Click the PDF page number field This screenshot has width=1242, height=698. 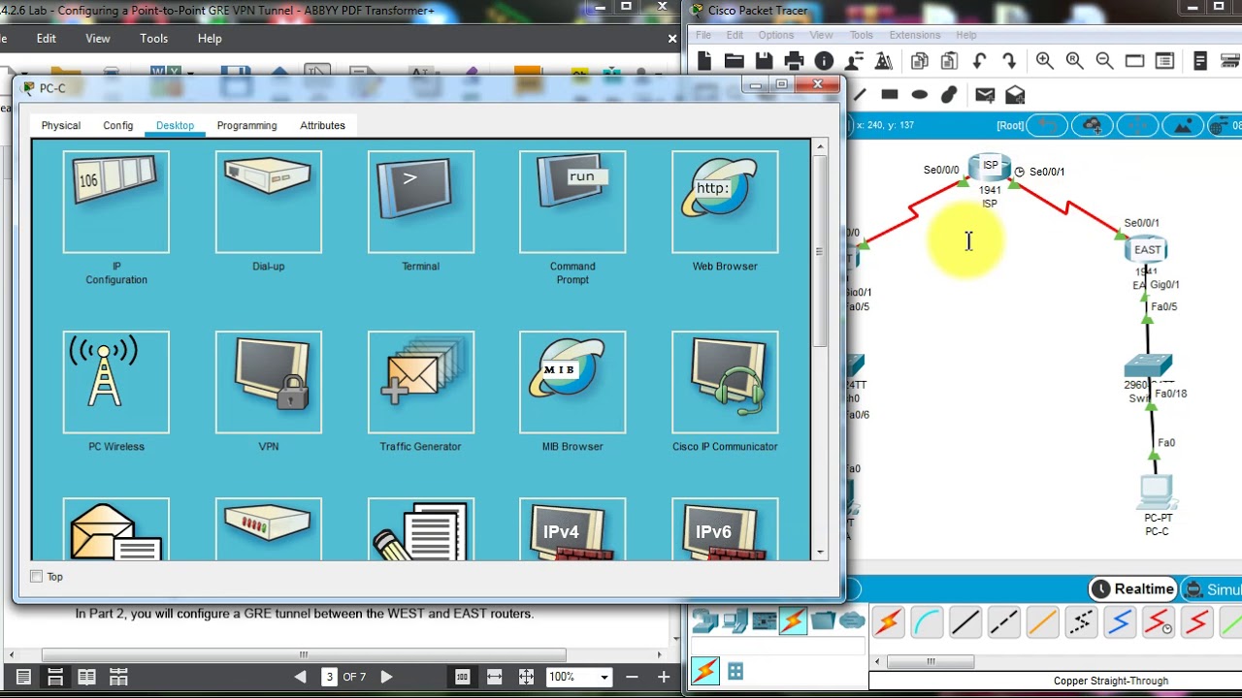point(330,677)
